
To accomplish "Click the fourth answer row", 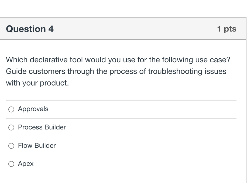I will click(121, 164).
